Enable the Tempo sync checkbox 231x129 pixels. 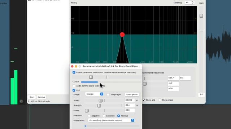coord(108,95)
